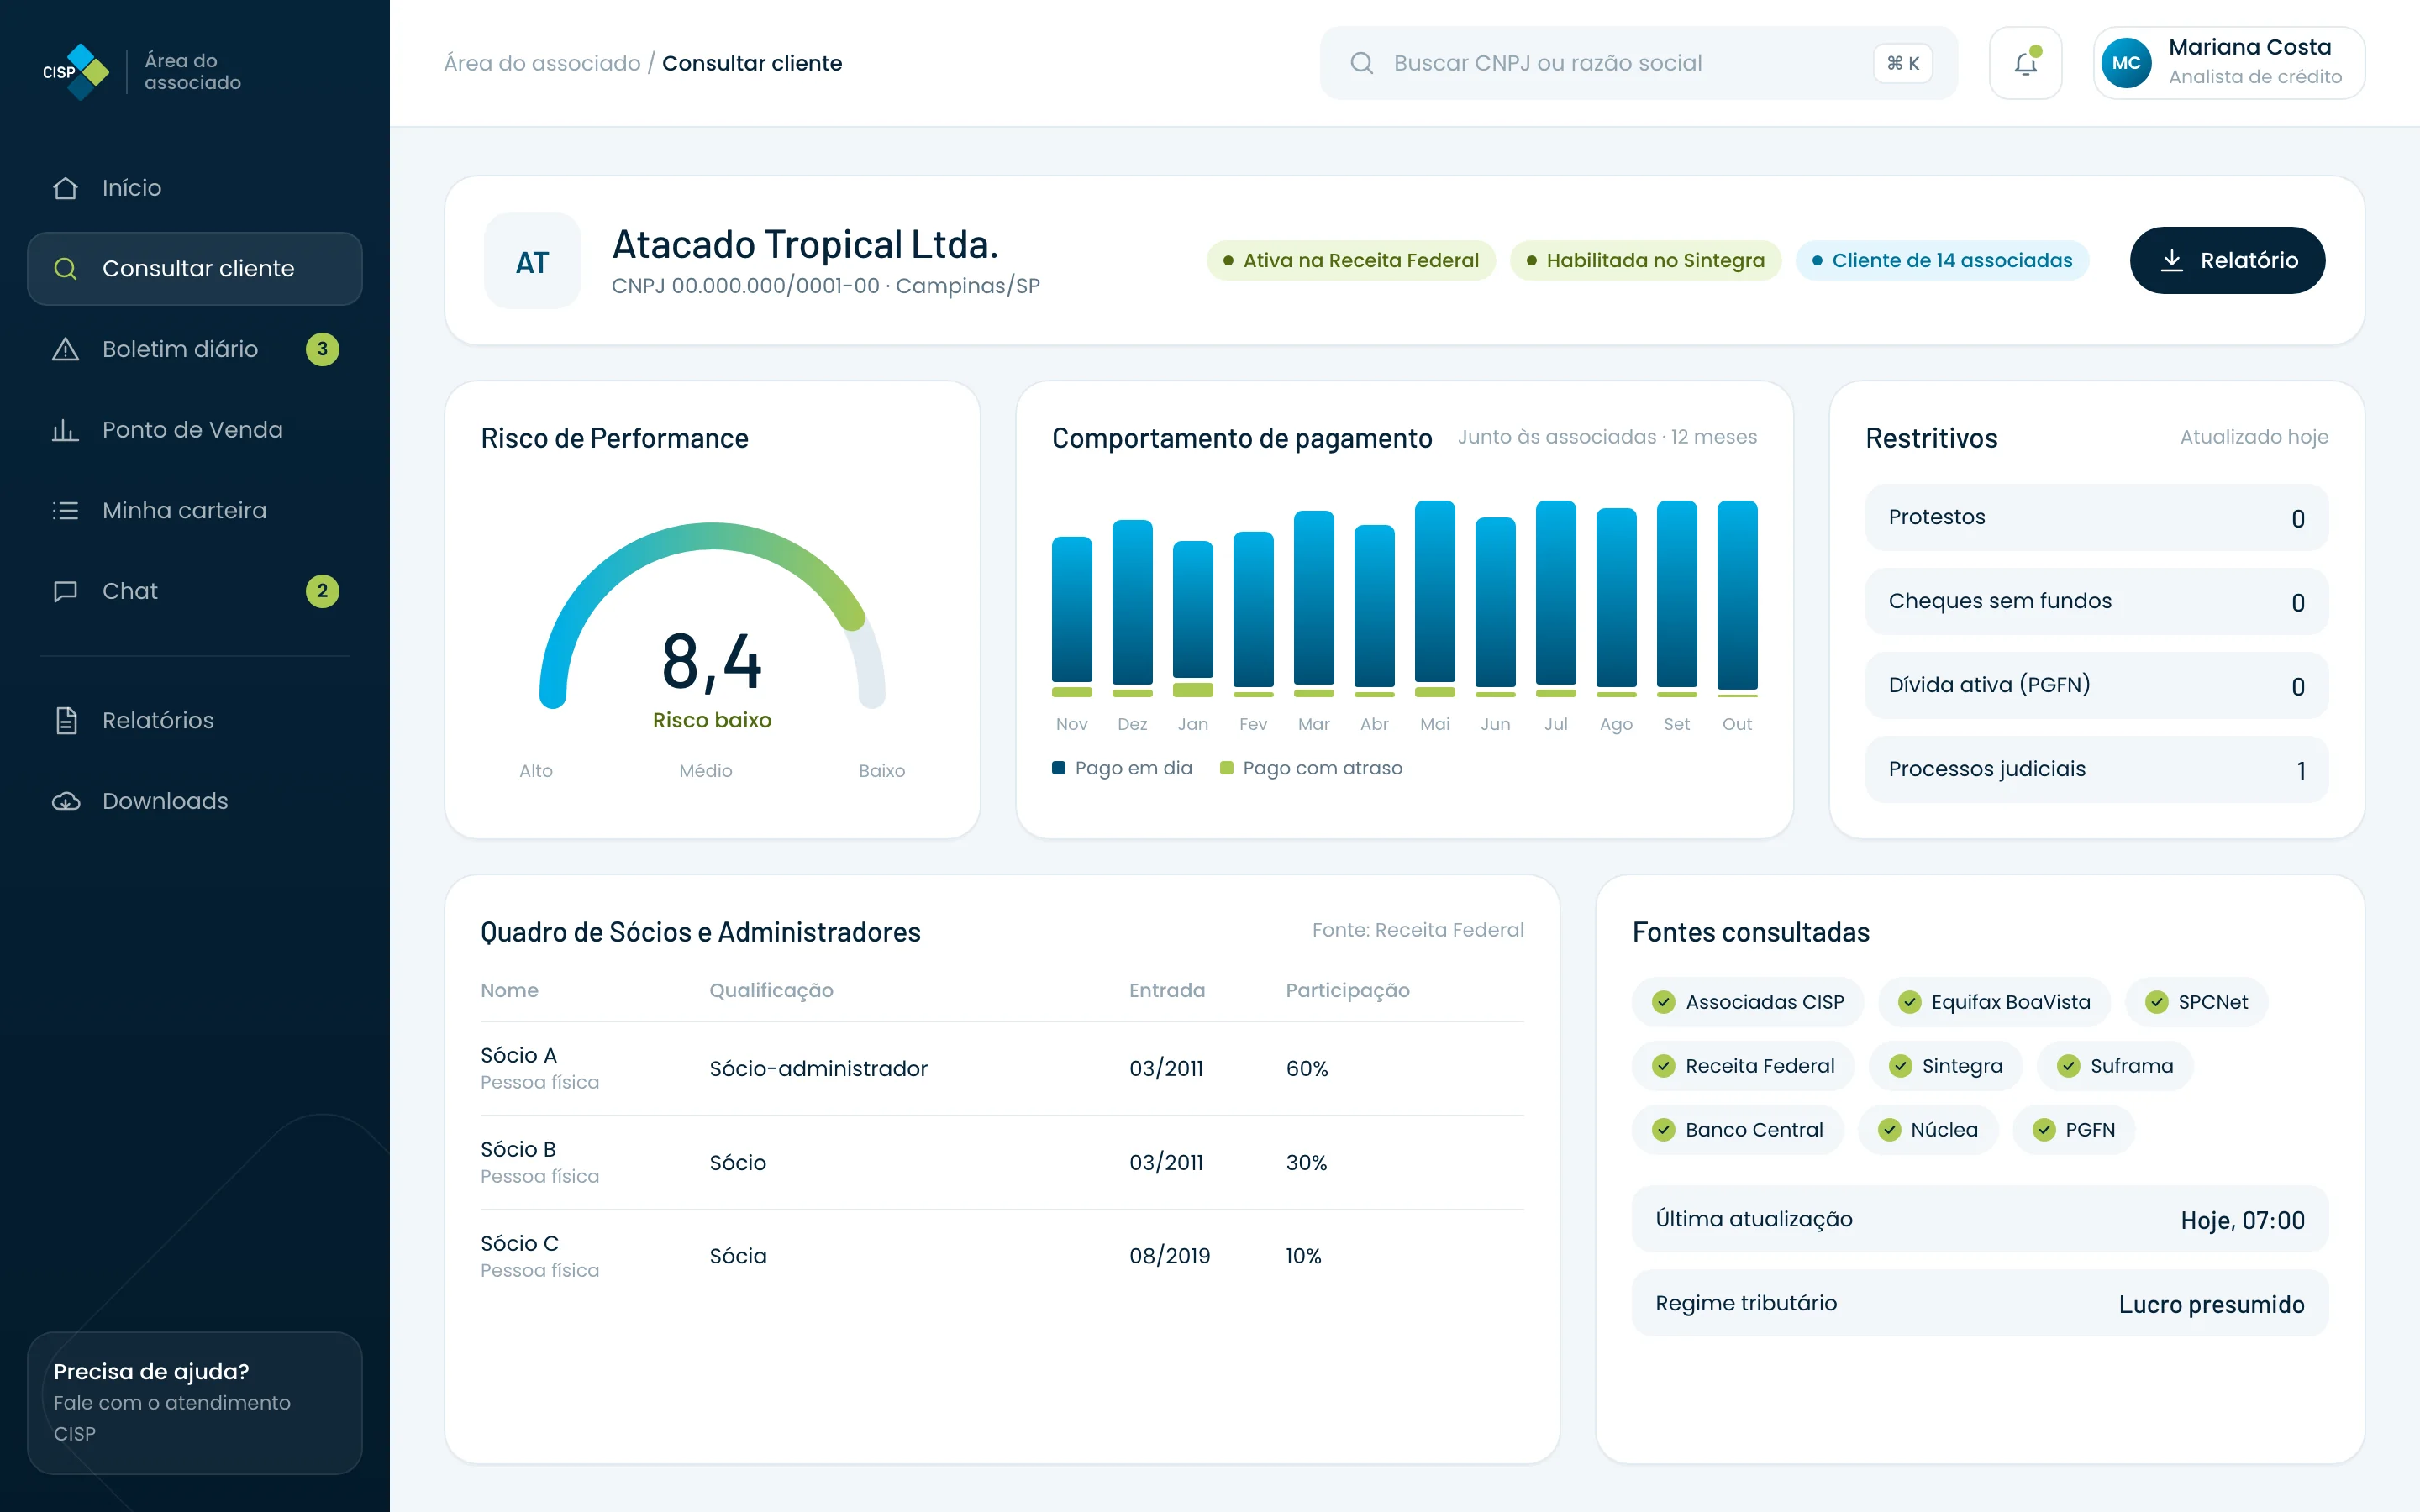The image size is (2420, 1512).
Task: Click the Downloads cloud icon
Action: click(65, 801)
